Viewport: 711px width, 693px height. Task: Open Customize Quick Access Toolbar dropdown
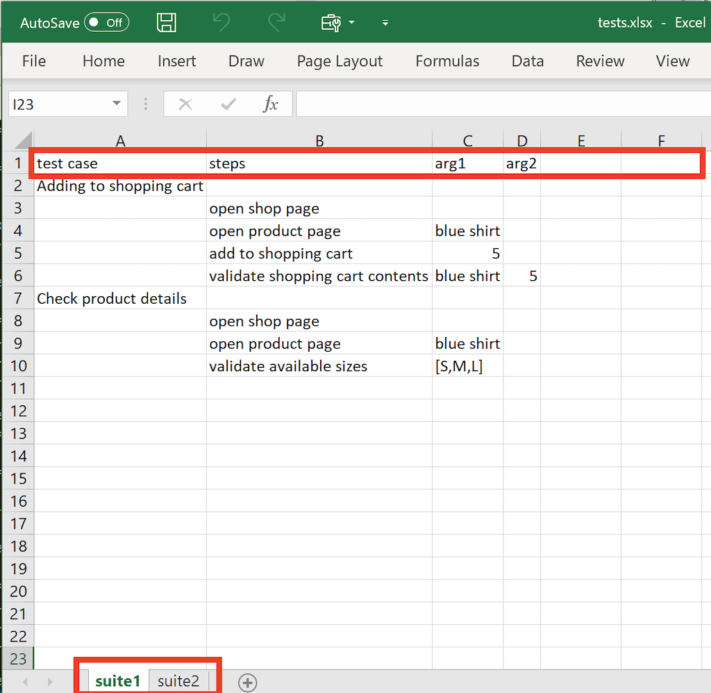(385, 23)
